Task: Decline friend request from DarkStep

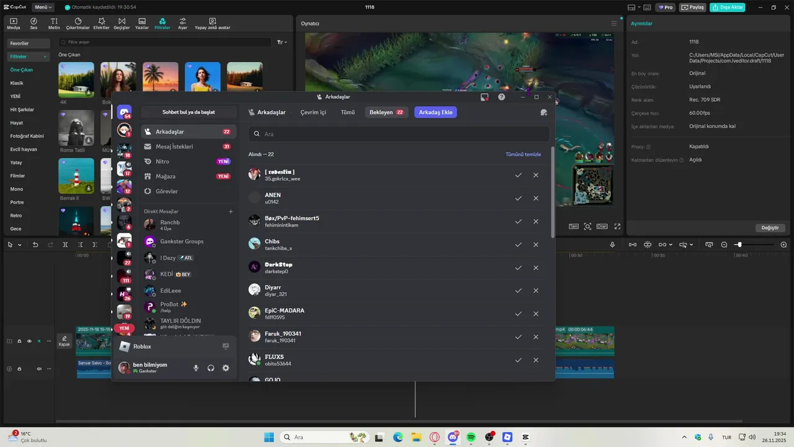Action: click(x=536, y=268)
